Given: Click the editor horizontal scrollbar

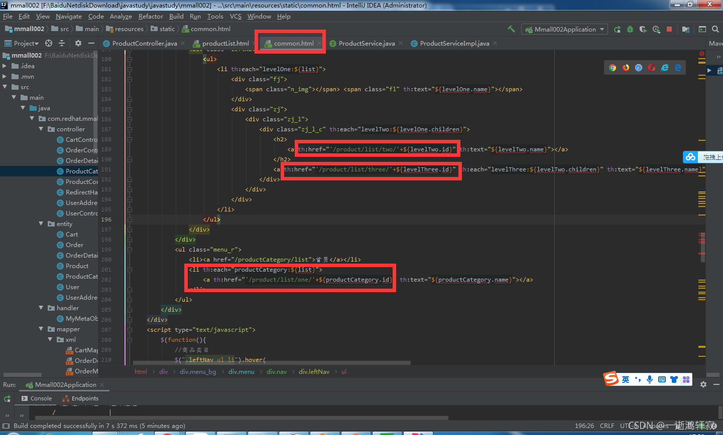Looking at the screenshot, I should pyautogui.click(x=272, y=363).
